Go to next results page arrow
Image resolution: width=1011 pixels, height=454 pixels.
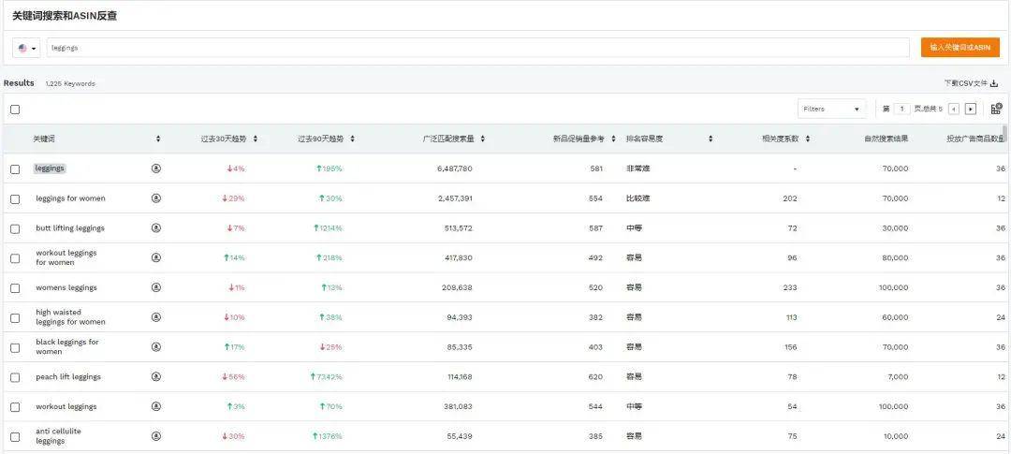(x=971, y=109)
